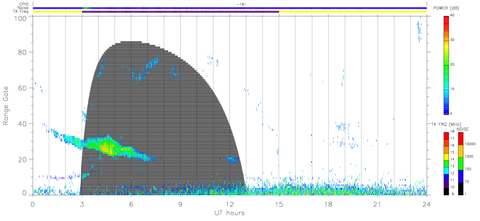Viewport: 480px width, 221px height.
Task: Select the 80 tick on Range Gate axis
Action: point(23,52)
